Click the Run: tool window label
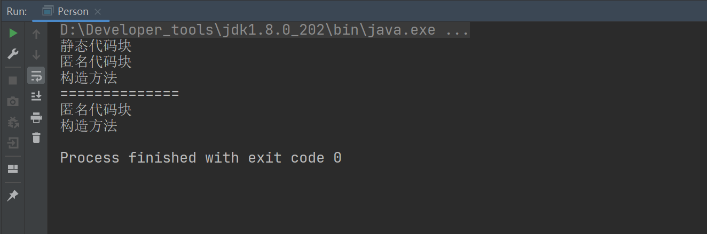This screenshot has height=234, width=707. 17,11
